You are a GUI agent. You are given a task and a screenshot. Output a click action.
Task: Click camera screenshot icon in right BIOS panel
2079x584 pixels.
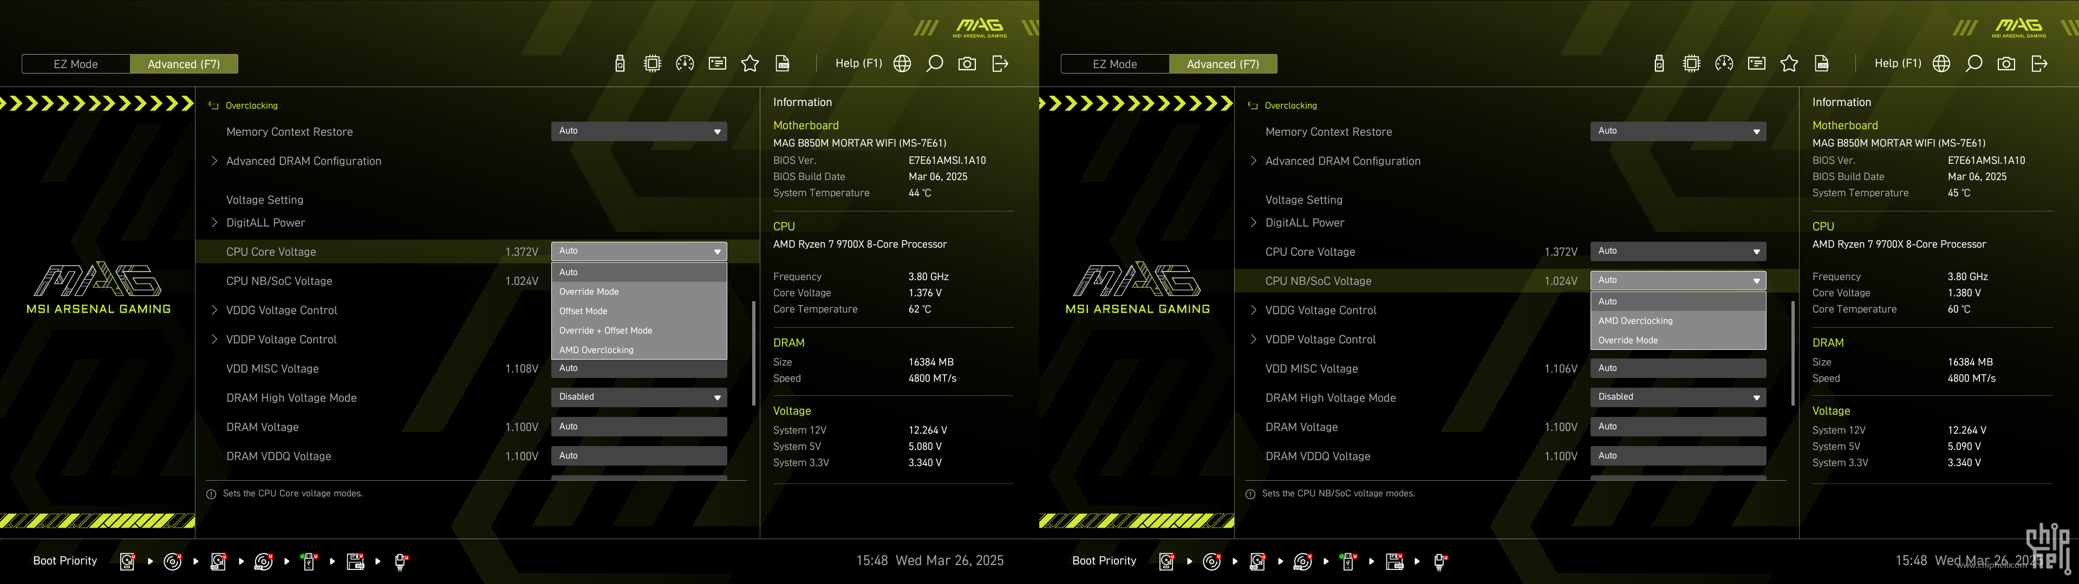pos(2006,64)
